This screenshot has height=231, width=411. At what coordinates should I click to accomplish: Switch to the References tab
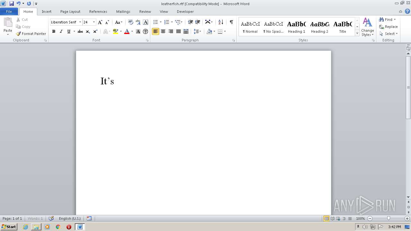98,12
